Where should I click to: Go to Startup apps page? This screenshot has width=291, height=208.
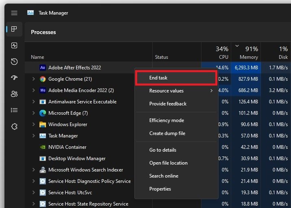pyautogui.click(x=14, y=78)
